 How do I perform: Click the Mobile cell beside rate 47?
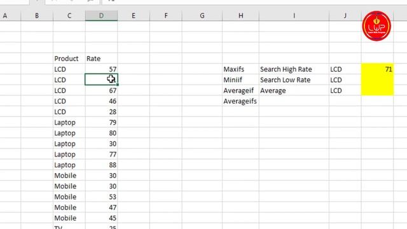[69, 207]
